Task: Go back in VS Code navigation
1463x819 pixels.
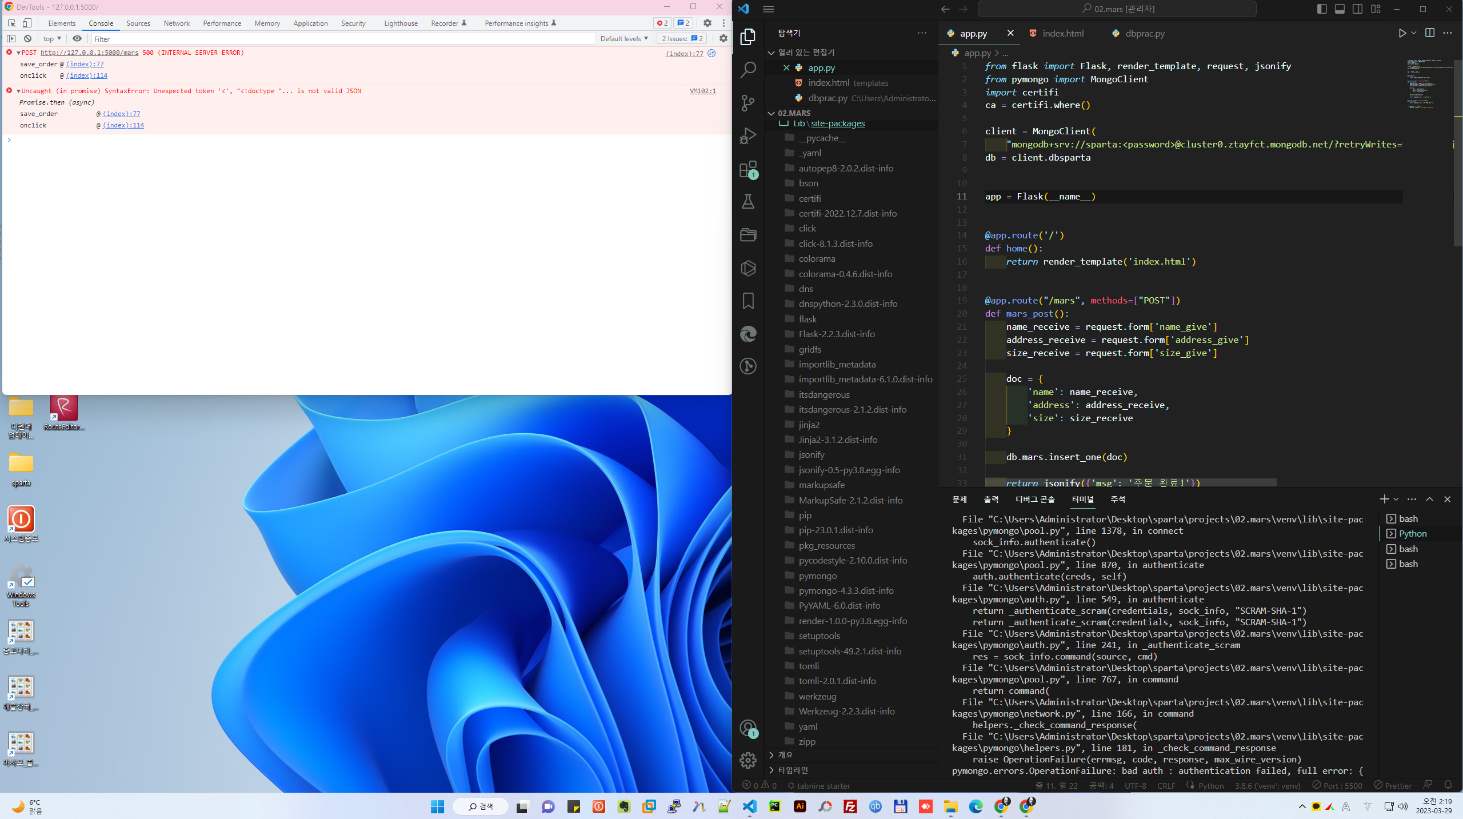Action: [945, 9]
